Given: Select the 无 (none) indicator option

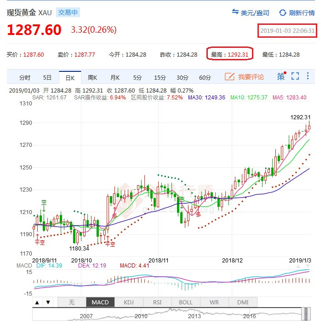Looking at the screenshot, I should [x=71, y=303].
